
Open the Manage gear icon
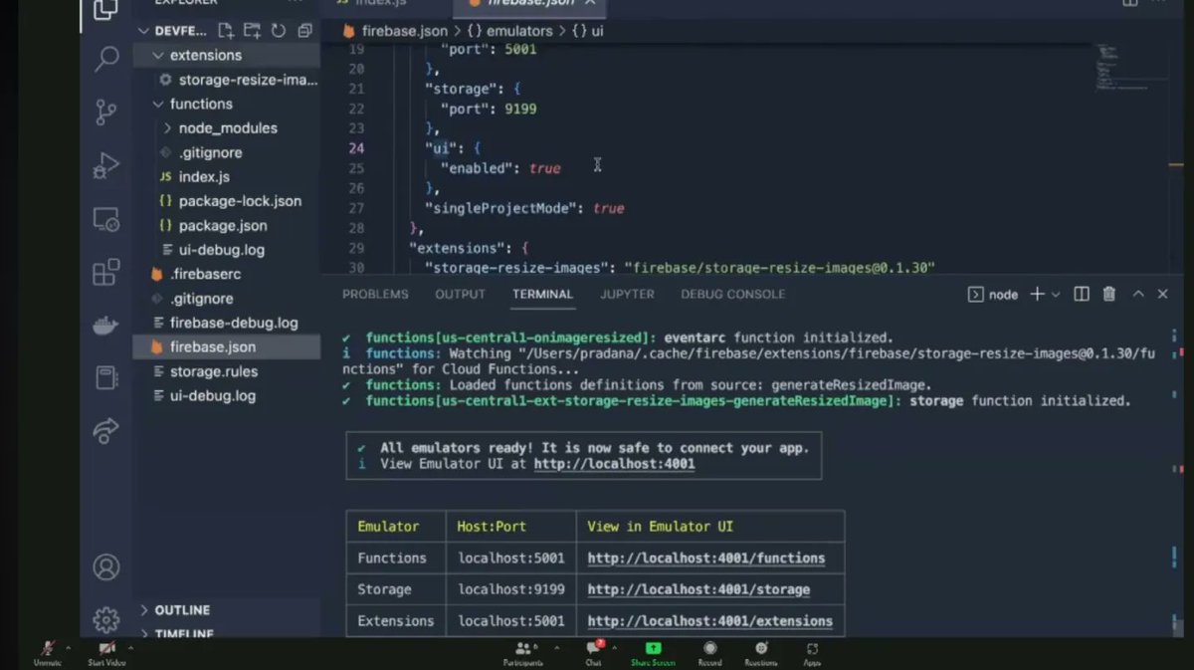pos(106,618)
